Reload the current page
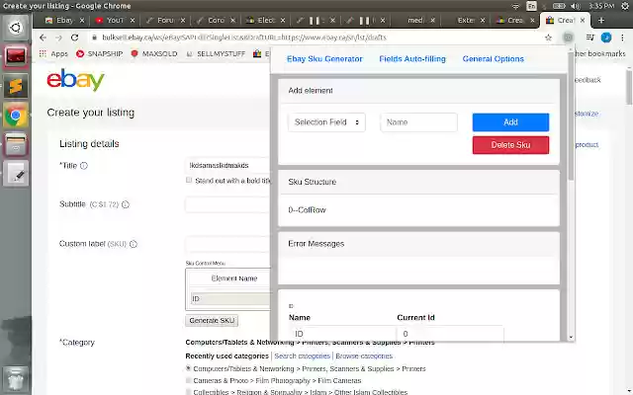The width and height of the screenshot is (633, 395). point(75,38)
